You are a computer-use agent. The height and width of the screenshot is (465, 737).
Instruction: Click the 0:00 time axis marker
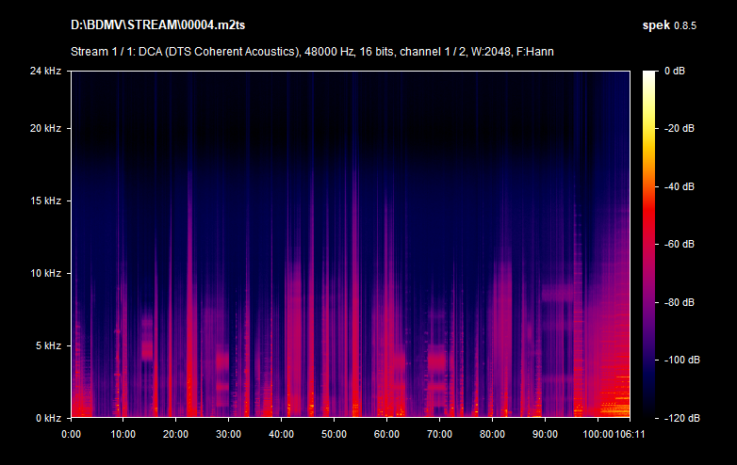[72, 434]
